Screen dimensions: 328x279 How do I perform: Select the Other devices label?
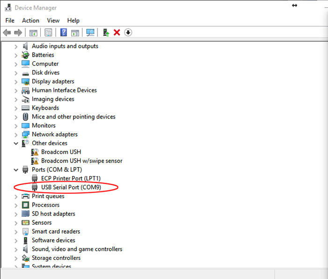pyautogui.click(x=50, y=143)
